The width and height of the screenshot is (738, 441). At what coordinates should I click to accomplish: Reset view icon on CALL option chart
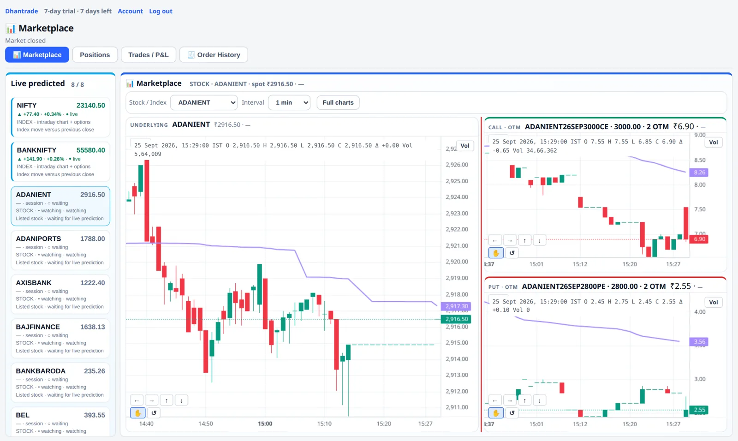512,253
